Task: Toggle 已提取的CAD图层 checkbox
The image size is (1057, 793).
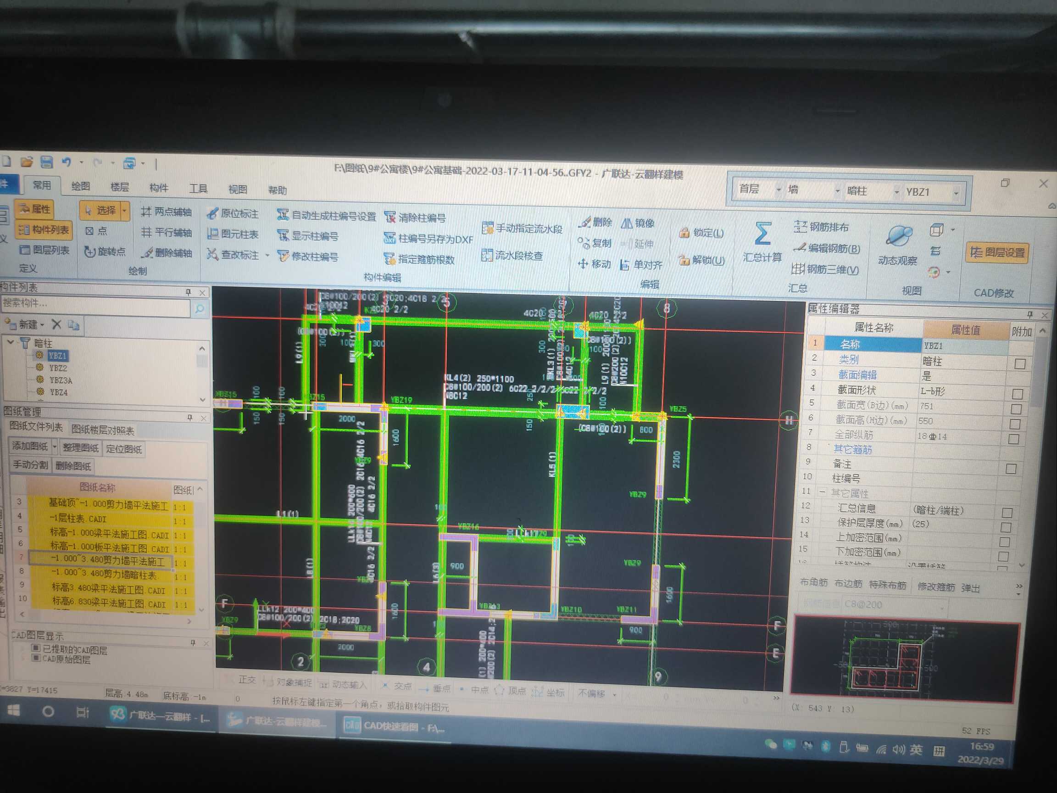Action: pos(35,648)
